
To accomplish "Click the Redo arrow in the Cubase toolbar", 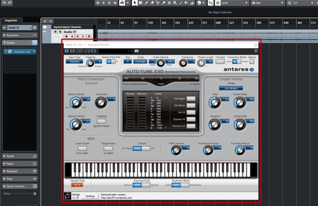I will click(x=10, y=3).
